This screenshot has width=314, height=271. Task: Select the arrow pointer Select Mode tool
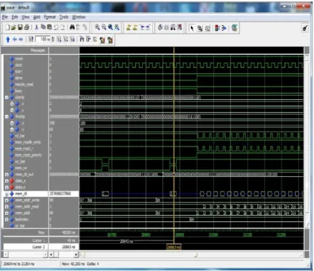coord(192,28)
